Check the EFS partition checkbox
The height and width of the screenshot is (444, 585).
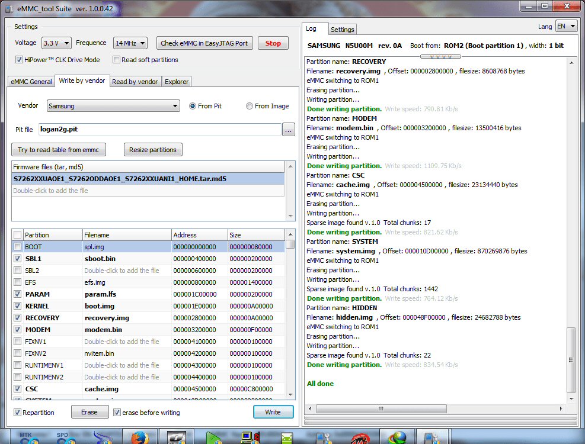click(18, 282)
